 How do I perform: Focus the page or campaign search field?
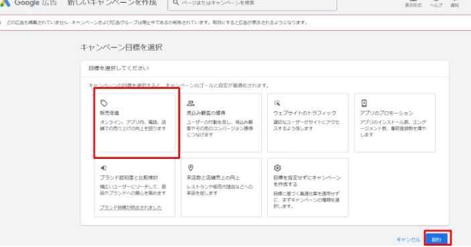pos(253,3)
